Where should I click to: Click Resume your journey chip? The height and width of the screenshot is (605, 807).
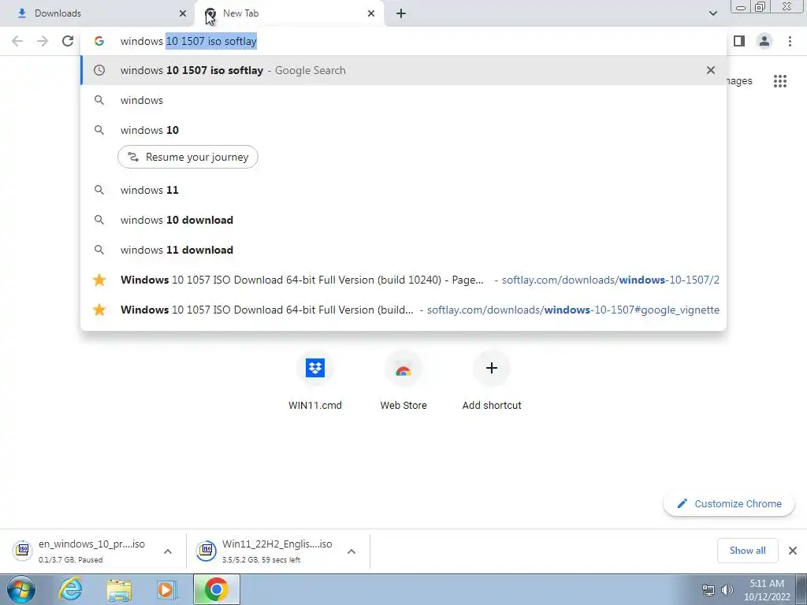click(188, 157)
